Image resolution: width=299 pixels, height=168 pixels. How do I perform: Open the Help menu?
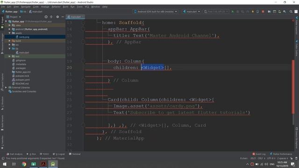(x=105, y=7)
